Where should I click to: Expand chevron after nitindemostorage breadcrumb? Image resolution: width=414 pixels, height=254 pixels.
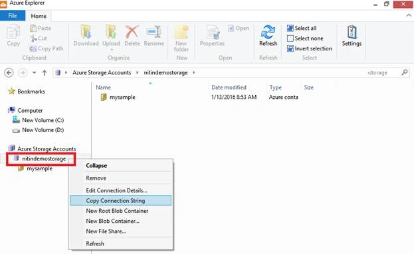[x=194, y=72]
